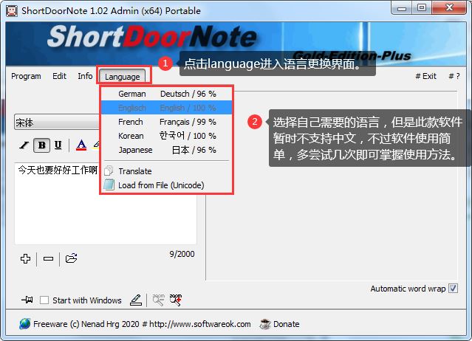Screen dimensions: 472x341
Task: Click the # Exit button
Action: tap(425, 76)
